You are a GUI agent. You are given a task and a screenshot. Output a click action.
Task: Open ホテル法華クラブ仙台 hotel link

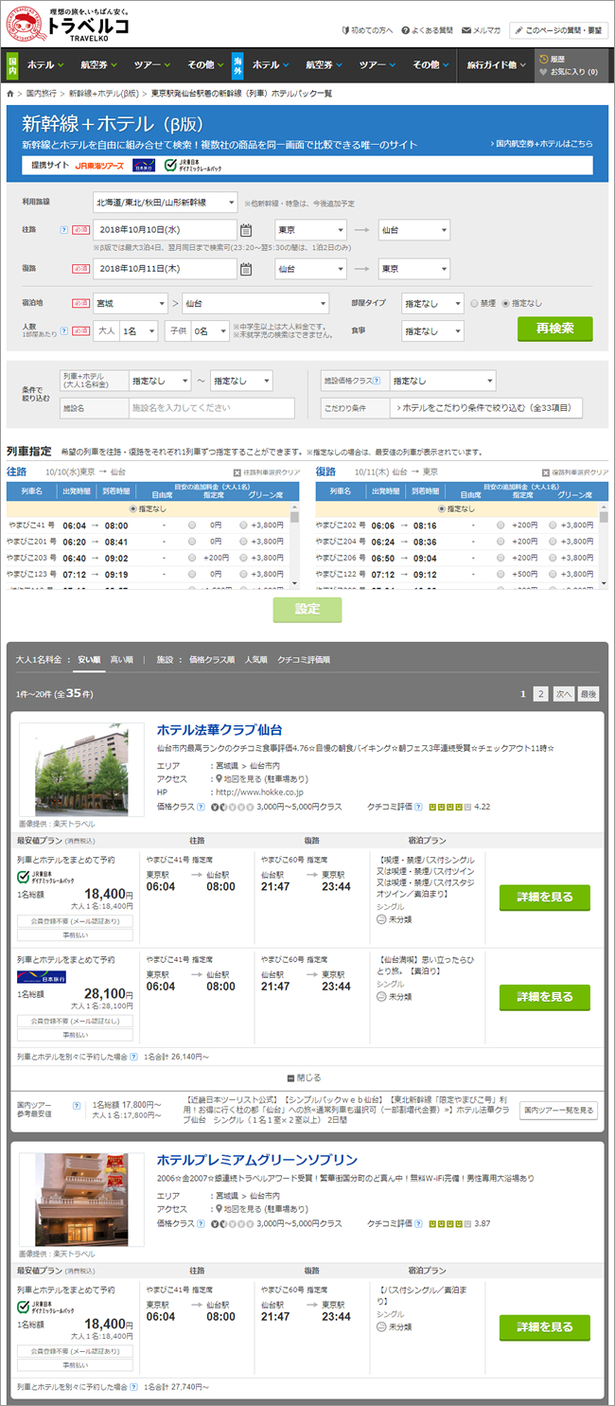tap(220, 730)
